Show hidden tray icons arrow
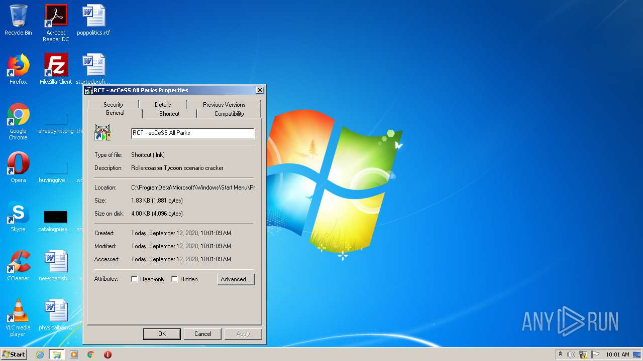This screenshot has width=643, height=361. tap(560, 354)
